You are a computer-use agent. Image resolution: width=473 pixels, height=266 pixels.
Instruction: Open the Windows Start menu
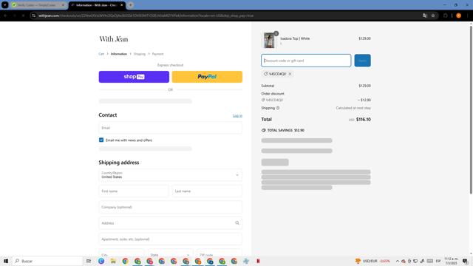6,261
